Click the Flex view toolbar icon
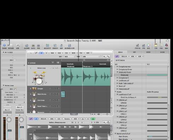 pyautogui.click(x=38, y=45)
